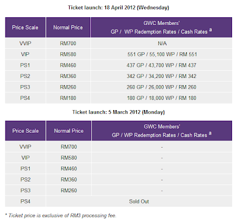
Task: Click the second table's Price Scale header
Action: (26, 131)
